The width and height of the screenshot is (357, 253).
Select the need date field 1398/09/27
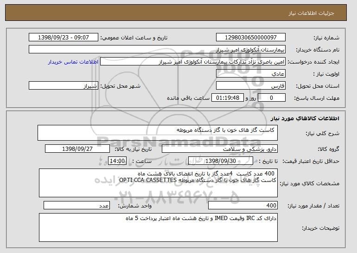click(x=77, y=149)
